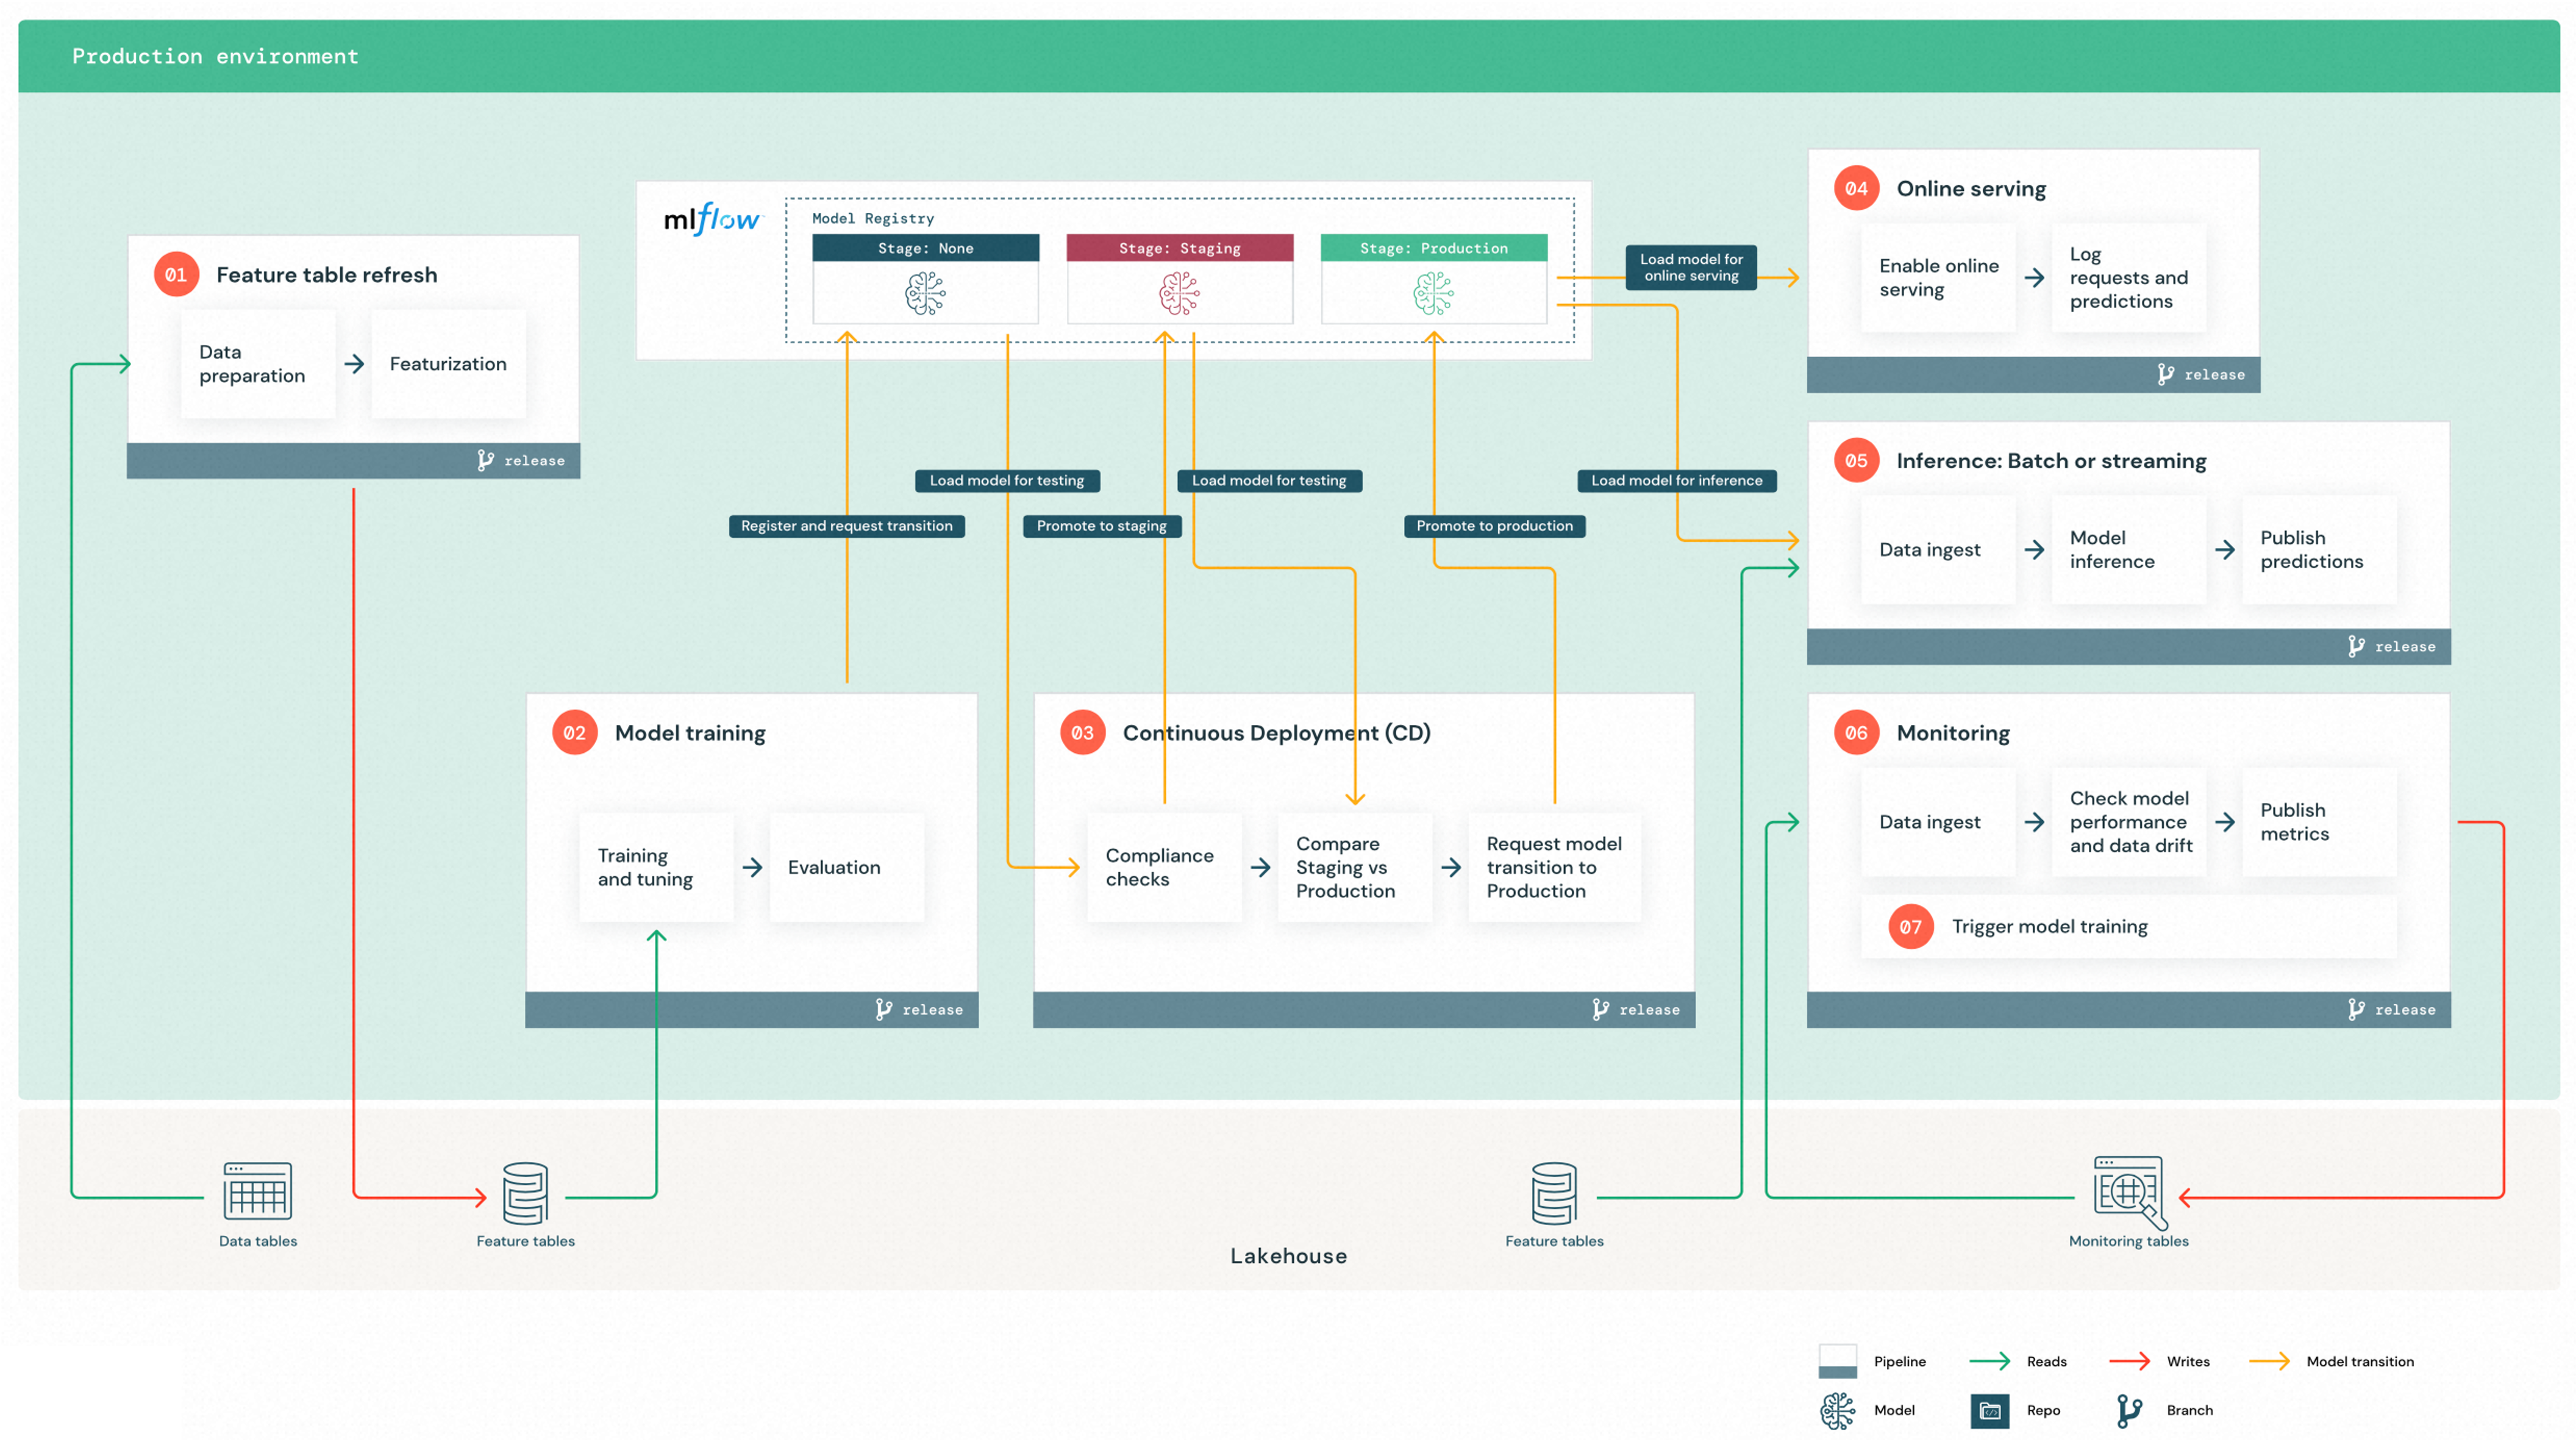Click the Stage: Staging header
This screenshot has width=2576, height=1442.
click(1179, 248)
